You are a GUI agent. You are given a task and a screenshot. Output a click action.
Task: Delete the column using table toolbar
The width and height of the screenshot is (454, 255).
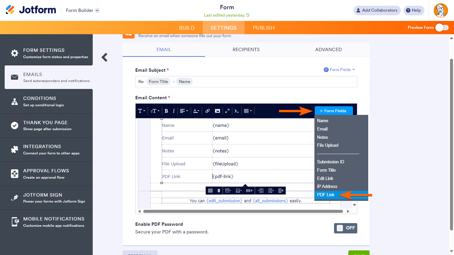point(281,191)
